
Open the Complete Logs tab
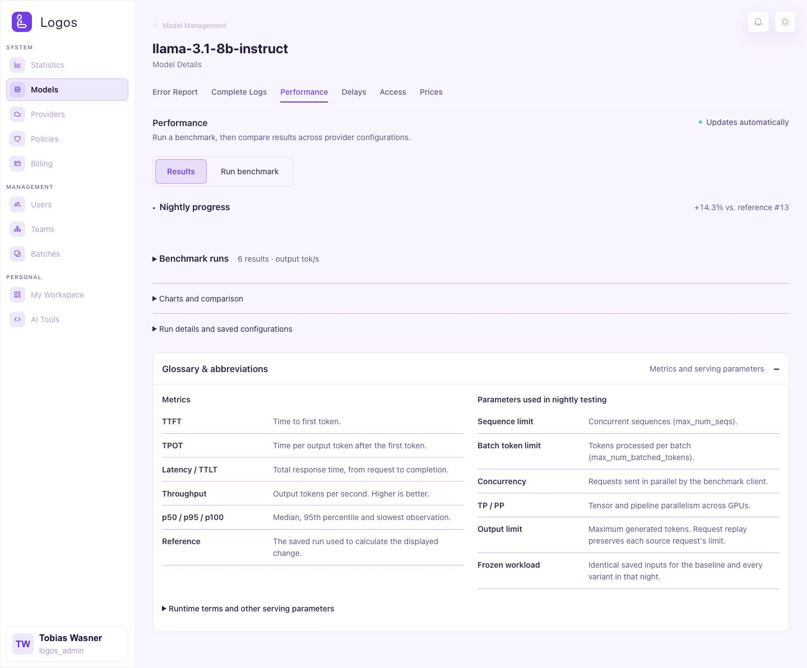(239, 92)
